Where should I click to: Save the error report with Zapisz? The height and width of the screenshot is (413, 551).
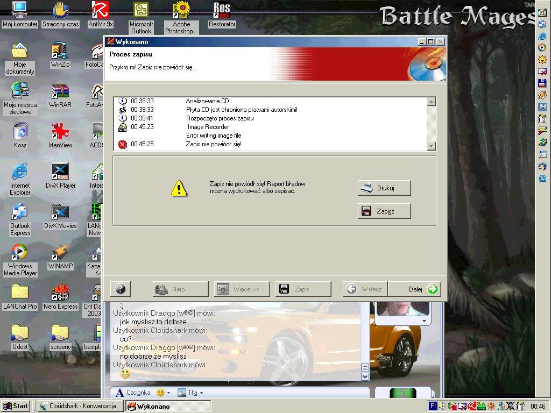tap(384, 211)
